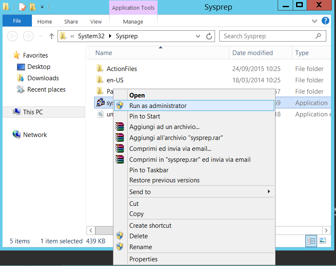Click the sysprep application icon
336x266 pixels.
(100, 103)
